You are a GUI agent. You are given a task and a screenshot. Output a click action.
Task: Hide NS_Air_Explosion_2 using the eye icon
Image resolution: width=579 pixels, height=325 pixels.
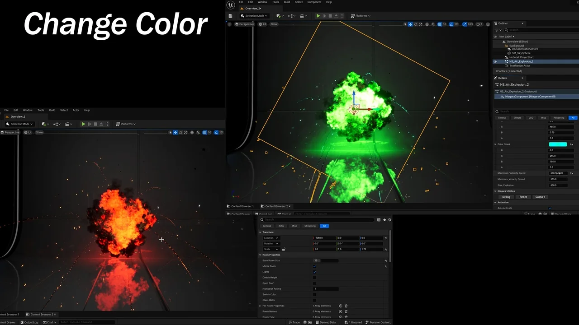coord(495,61)
